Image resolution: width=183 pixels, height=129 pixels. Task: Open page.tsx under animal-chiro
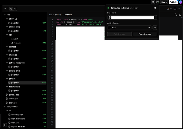(15, 31)
